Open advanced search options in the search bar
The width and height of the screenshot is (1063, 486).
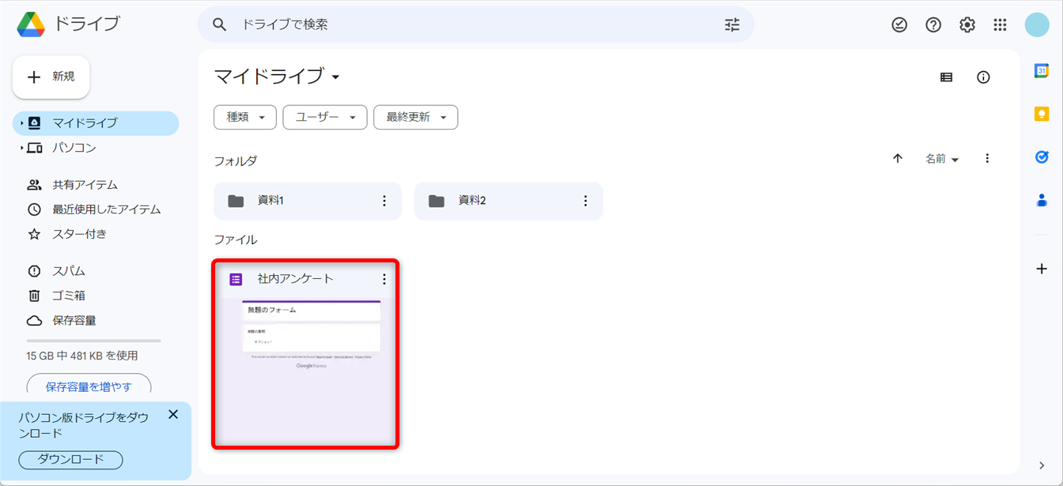(732, 24)
